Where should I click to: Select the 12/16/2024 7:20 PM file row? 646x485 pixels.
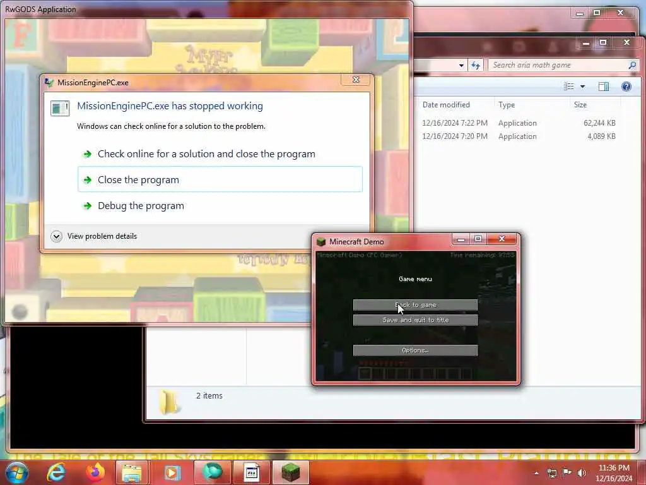tap(519, 136)
